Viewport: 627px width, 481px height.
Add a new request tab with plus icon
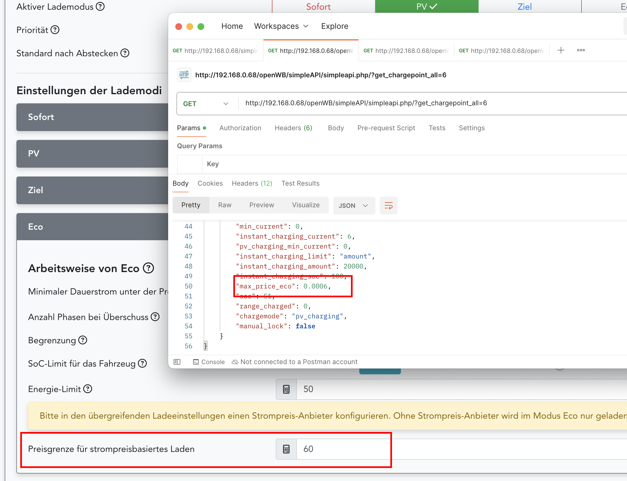coord(561,50)
